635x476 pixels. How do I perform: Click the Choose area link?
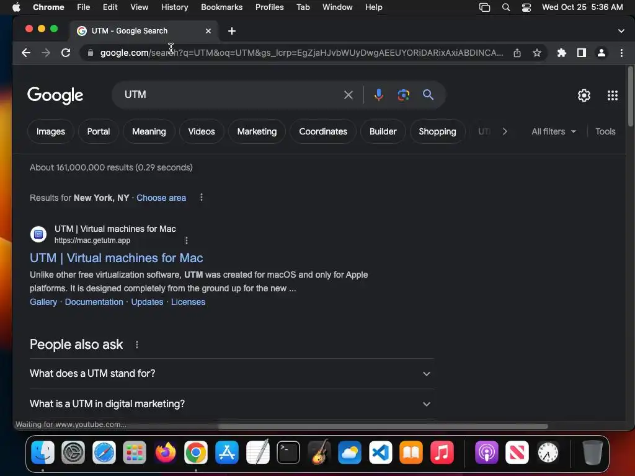point(161,198)
